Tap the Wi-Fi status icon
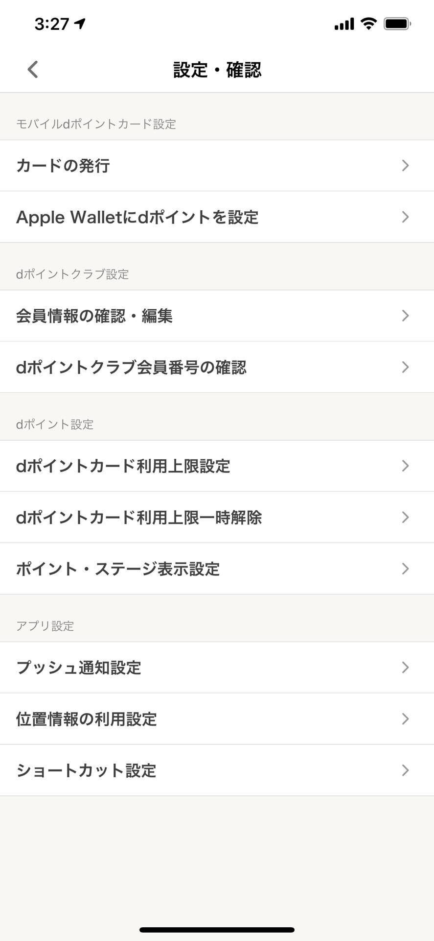Viewport: 434px width, 941px height. [368, 24]
